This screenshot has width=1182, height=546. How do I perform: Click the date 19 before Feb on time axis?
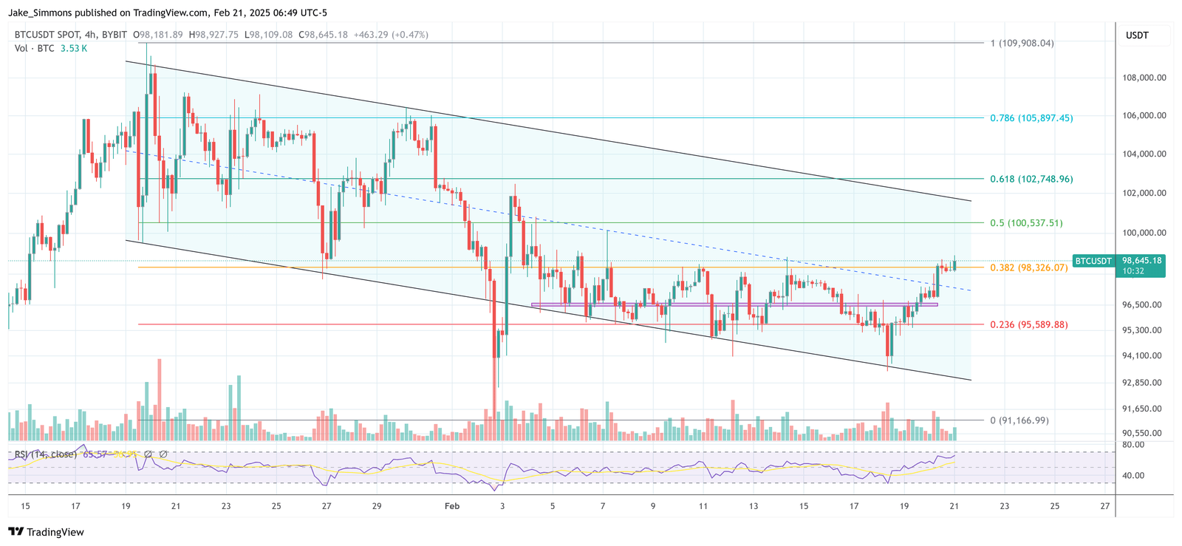point(126,506)
